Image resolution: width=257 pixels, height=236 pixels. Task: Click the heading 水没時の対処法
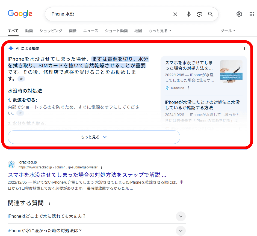click(x=25, y=91)
